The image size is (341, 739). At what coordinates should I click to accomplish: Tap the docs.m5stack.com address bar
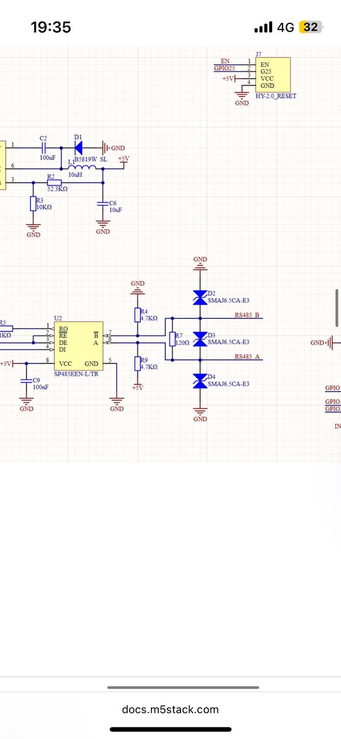[x=170, y=709]
